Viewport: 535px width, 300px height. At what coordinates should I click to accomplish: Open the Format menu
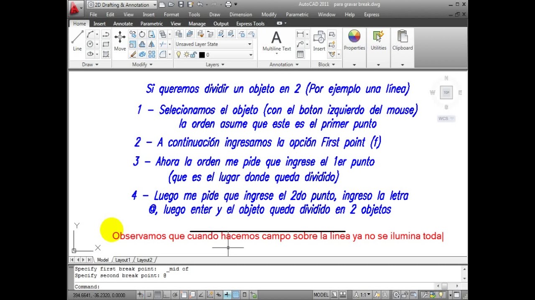coord(171,15)
